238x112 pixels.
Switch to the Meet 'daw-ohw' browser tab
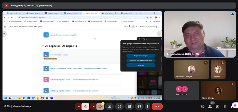(x=110, y=13)
